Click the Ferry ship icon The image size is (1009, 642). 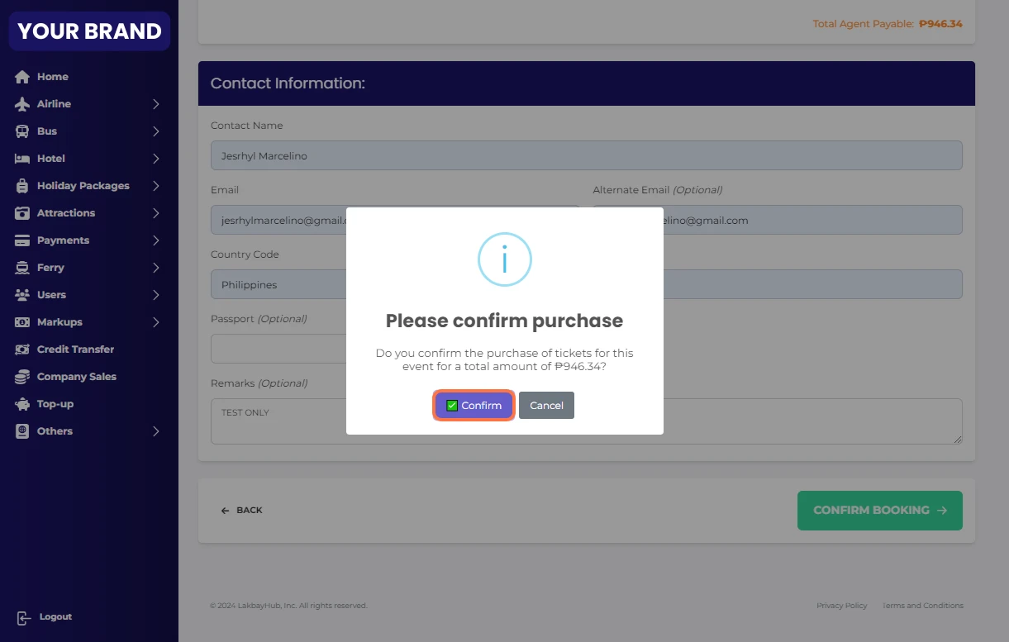[22, 268]
